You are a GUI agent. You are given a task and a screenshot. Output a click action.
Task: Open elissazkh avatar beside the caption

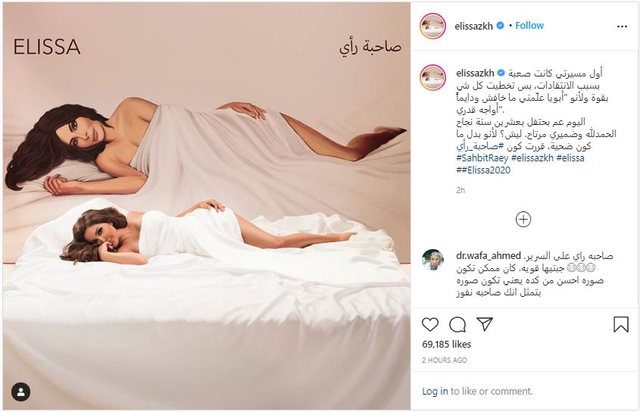coord(433,77)
